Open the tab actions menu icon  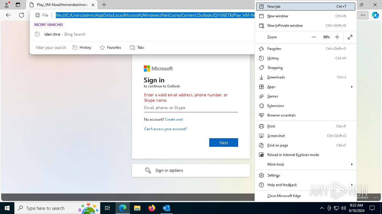click(18, 5)
